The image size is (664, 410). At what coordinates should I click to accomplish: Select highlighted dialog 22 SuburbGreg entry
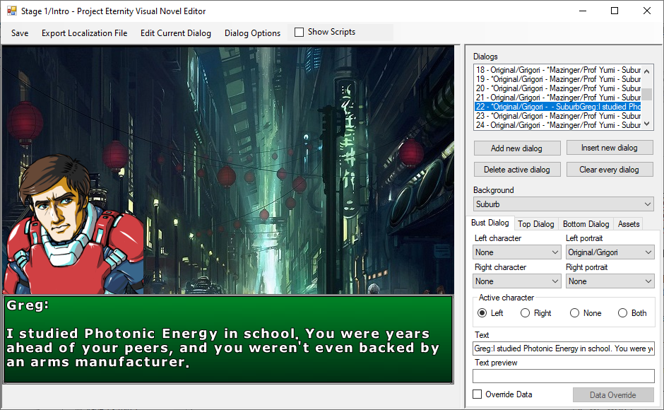click(x=558, y=107)
